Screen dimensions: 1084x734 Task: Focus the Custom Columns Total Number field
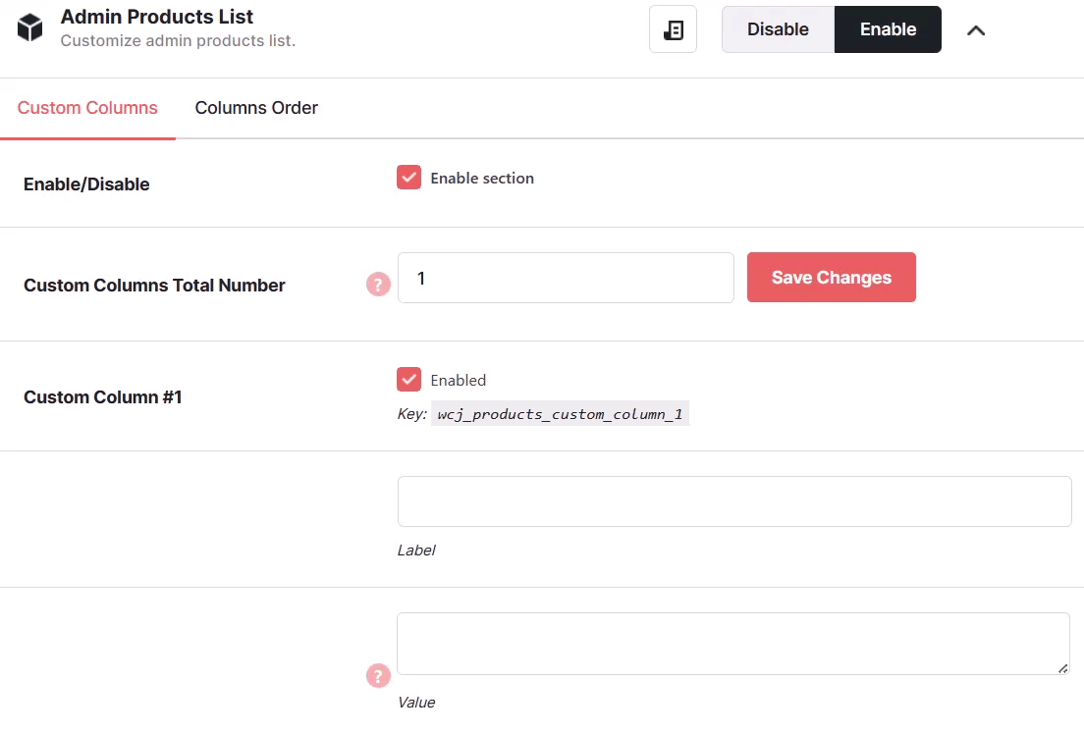pos(566,278)
